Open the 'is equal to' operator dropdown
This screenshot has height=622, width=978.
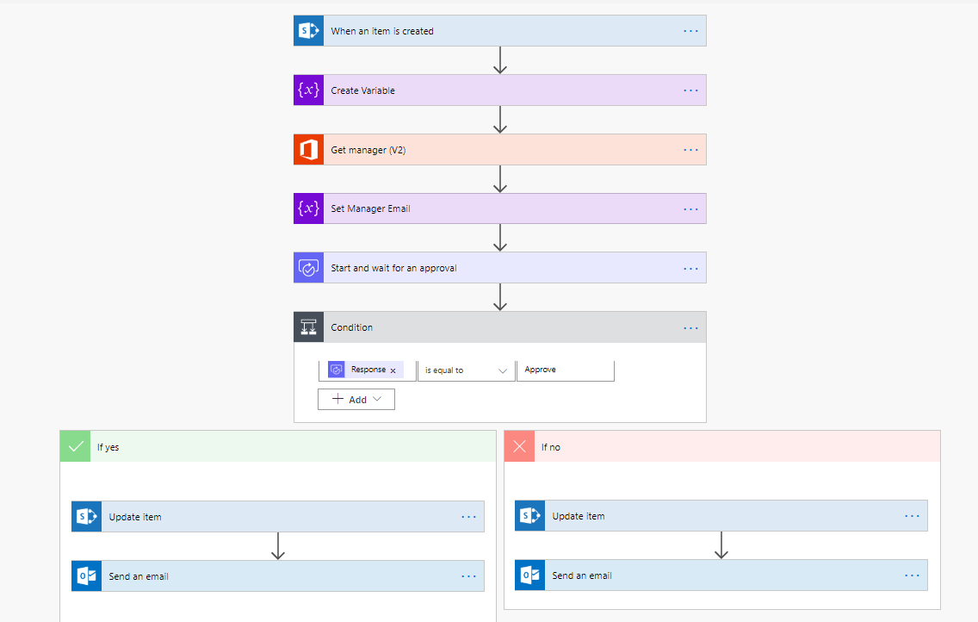coord(467,370)
